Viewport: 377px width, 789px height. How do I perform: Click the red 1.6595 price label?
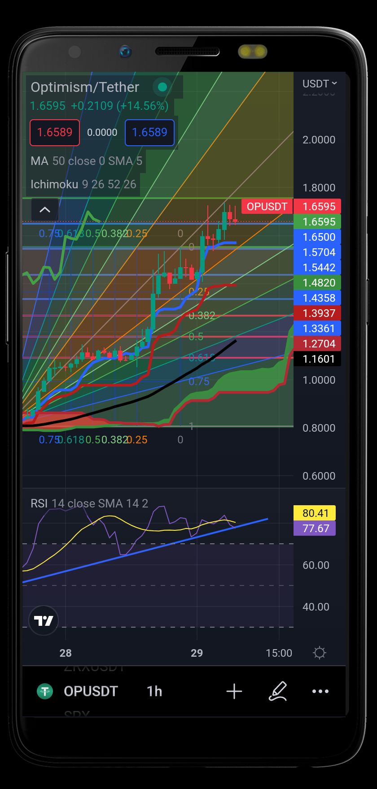(x=317, y=206)
